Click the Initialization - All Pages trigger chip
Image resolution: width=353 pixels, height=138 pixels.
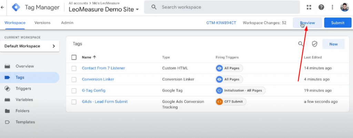(x=240, y=91)
